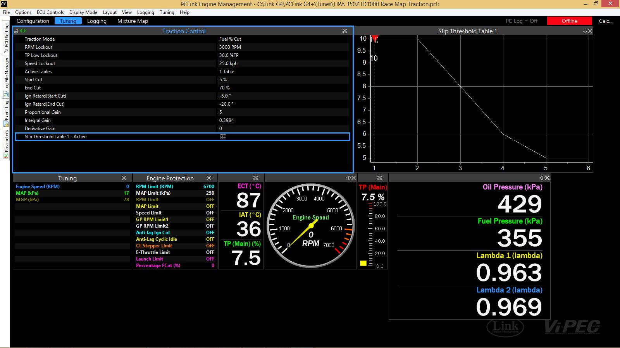Select the blue Tuning page tab
620x348 pixels.
coord(68,21)
